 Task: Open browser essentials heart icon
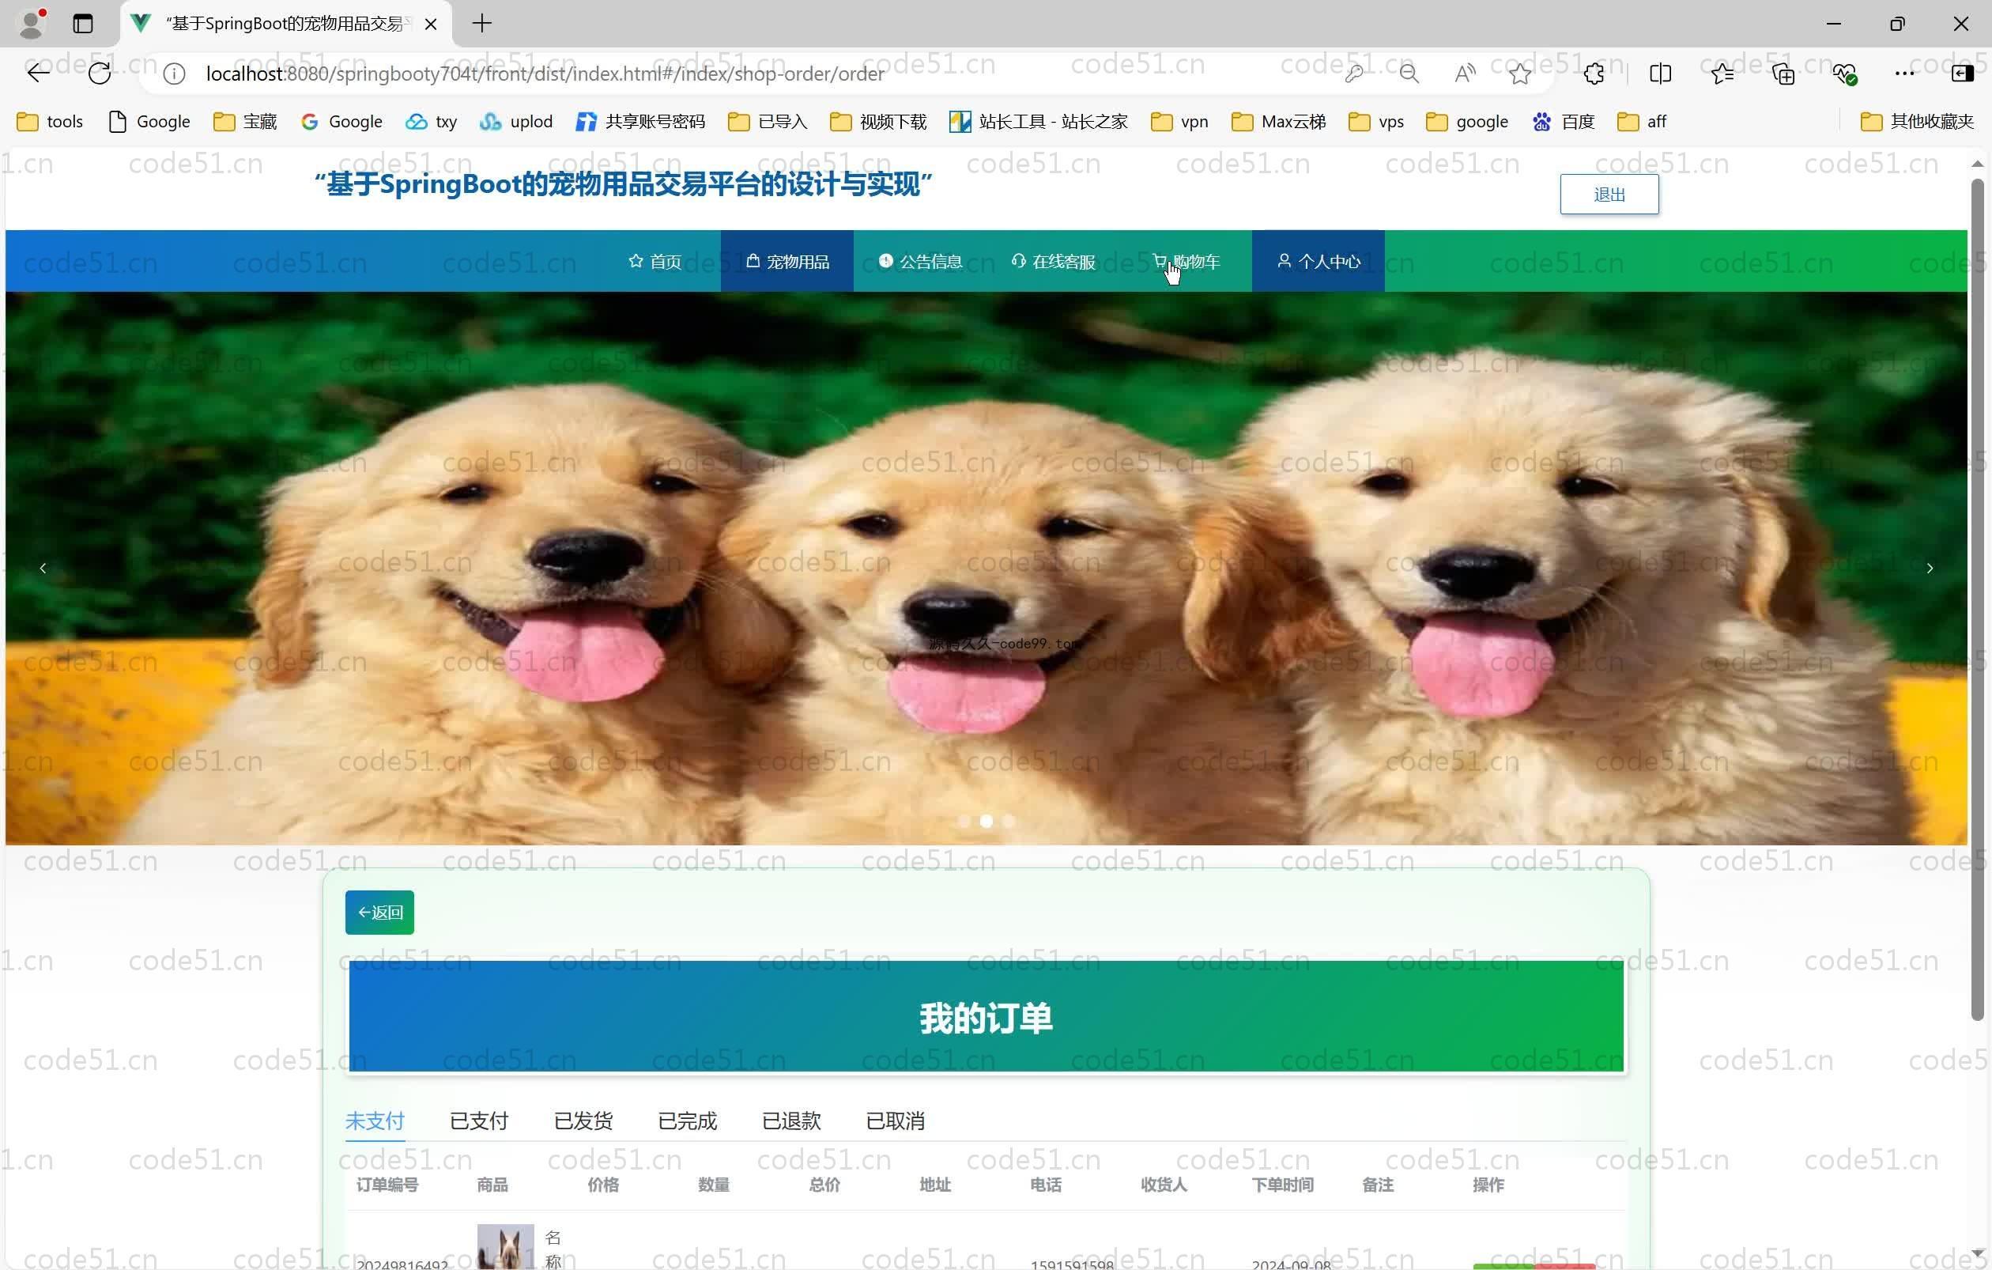(1845, 74)
